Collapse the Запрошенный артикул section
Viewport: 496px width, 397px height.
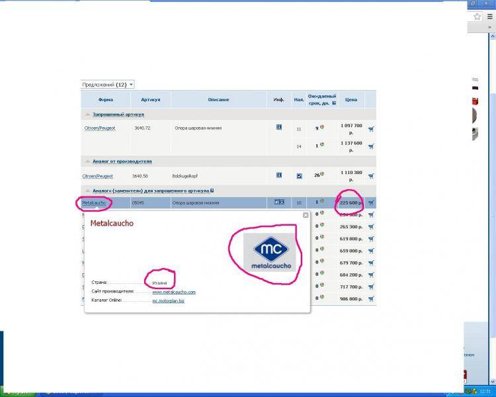(88, 114)
